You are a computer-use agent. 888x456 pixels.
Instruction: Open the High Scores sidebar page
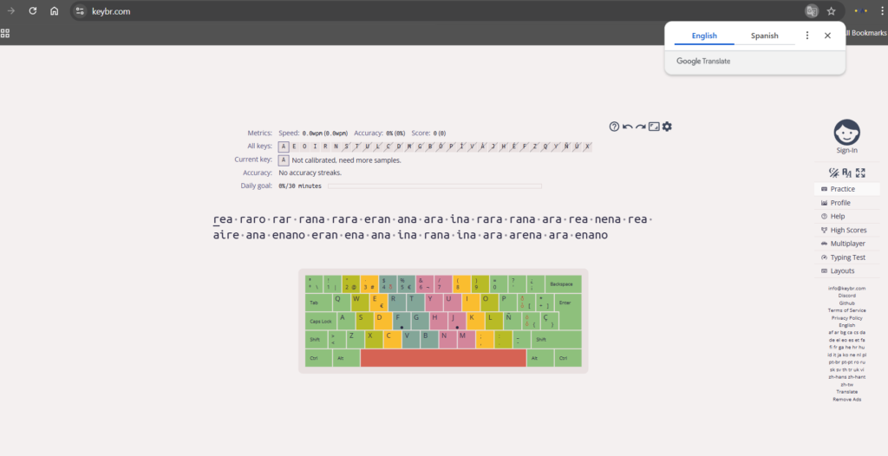click(848, 230)
